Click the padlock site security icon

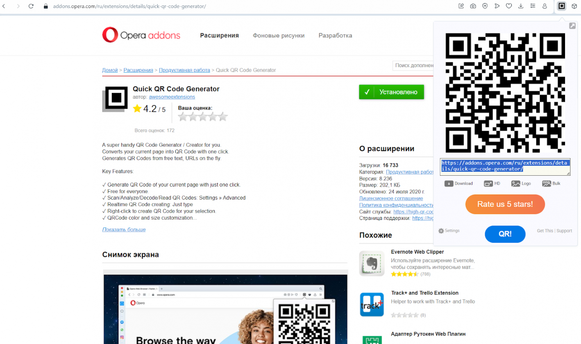click(x=45, y=6)
